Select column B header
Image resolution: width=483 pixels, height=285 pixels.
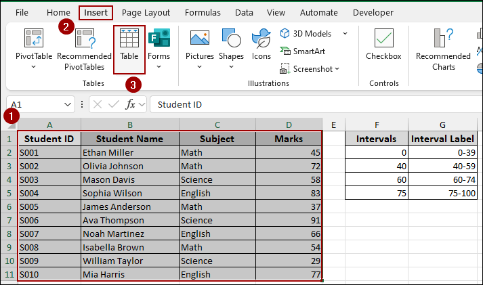pos(129,125)
